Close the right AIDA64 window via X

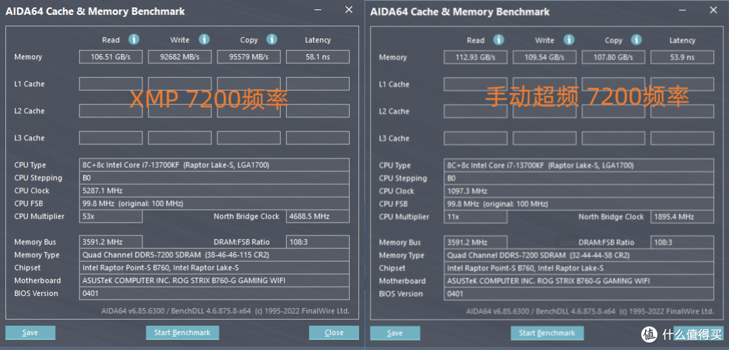(x=713, y=10)
